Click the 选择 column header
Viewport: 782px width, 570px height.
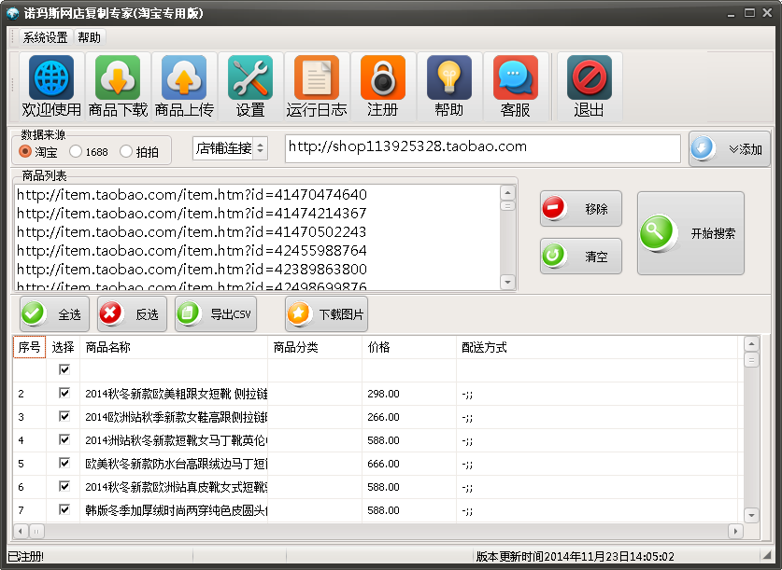click(x=63, y=347)
